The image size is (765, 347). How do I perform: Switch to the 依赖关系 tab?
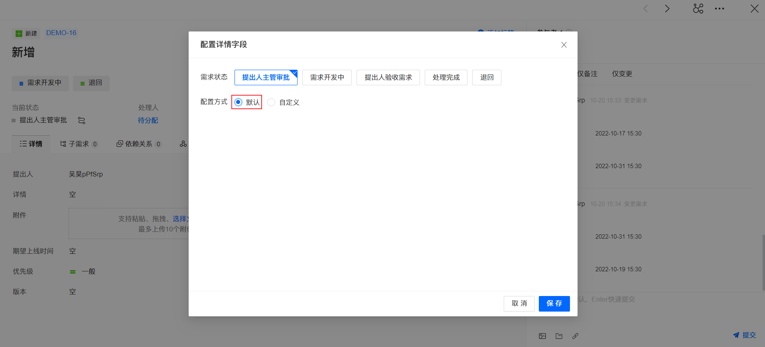tap(139, 144)
